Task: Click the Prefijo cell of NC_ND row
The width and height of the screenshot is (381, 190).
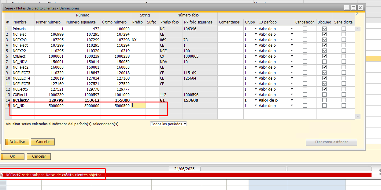Action: pos(138,106)
